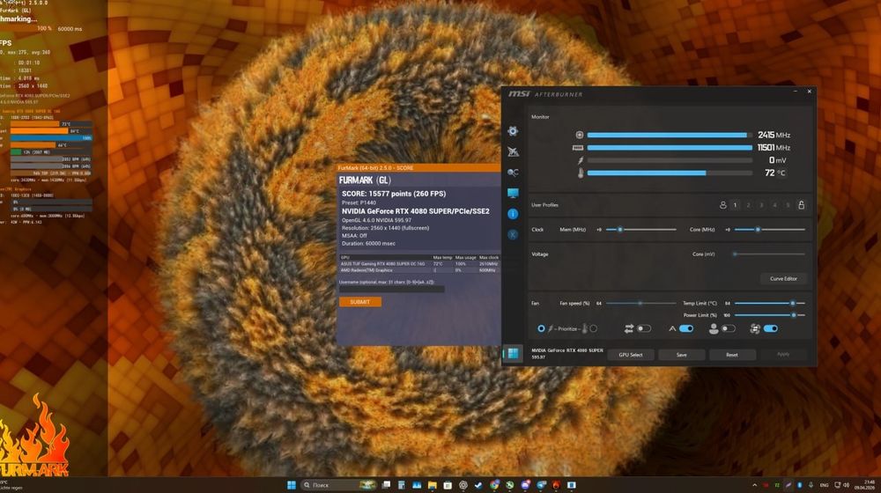
Task: Click the greyed Apply button
Action: 783,354
